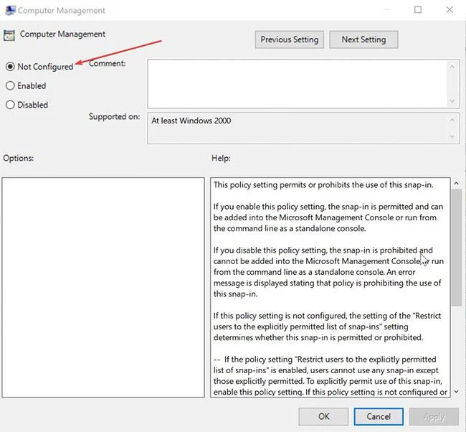Click the title bar Computer Management icon

[10, 10]
